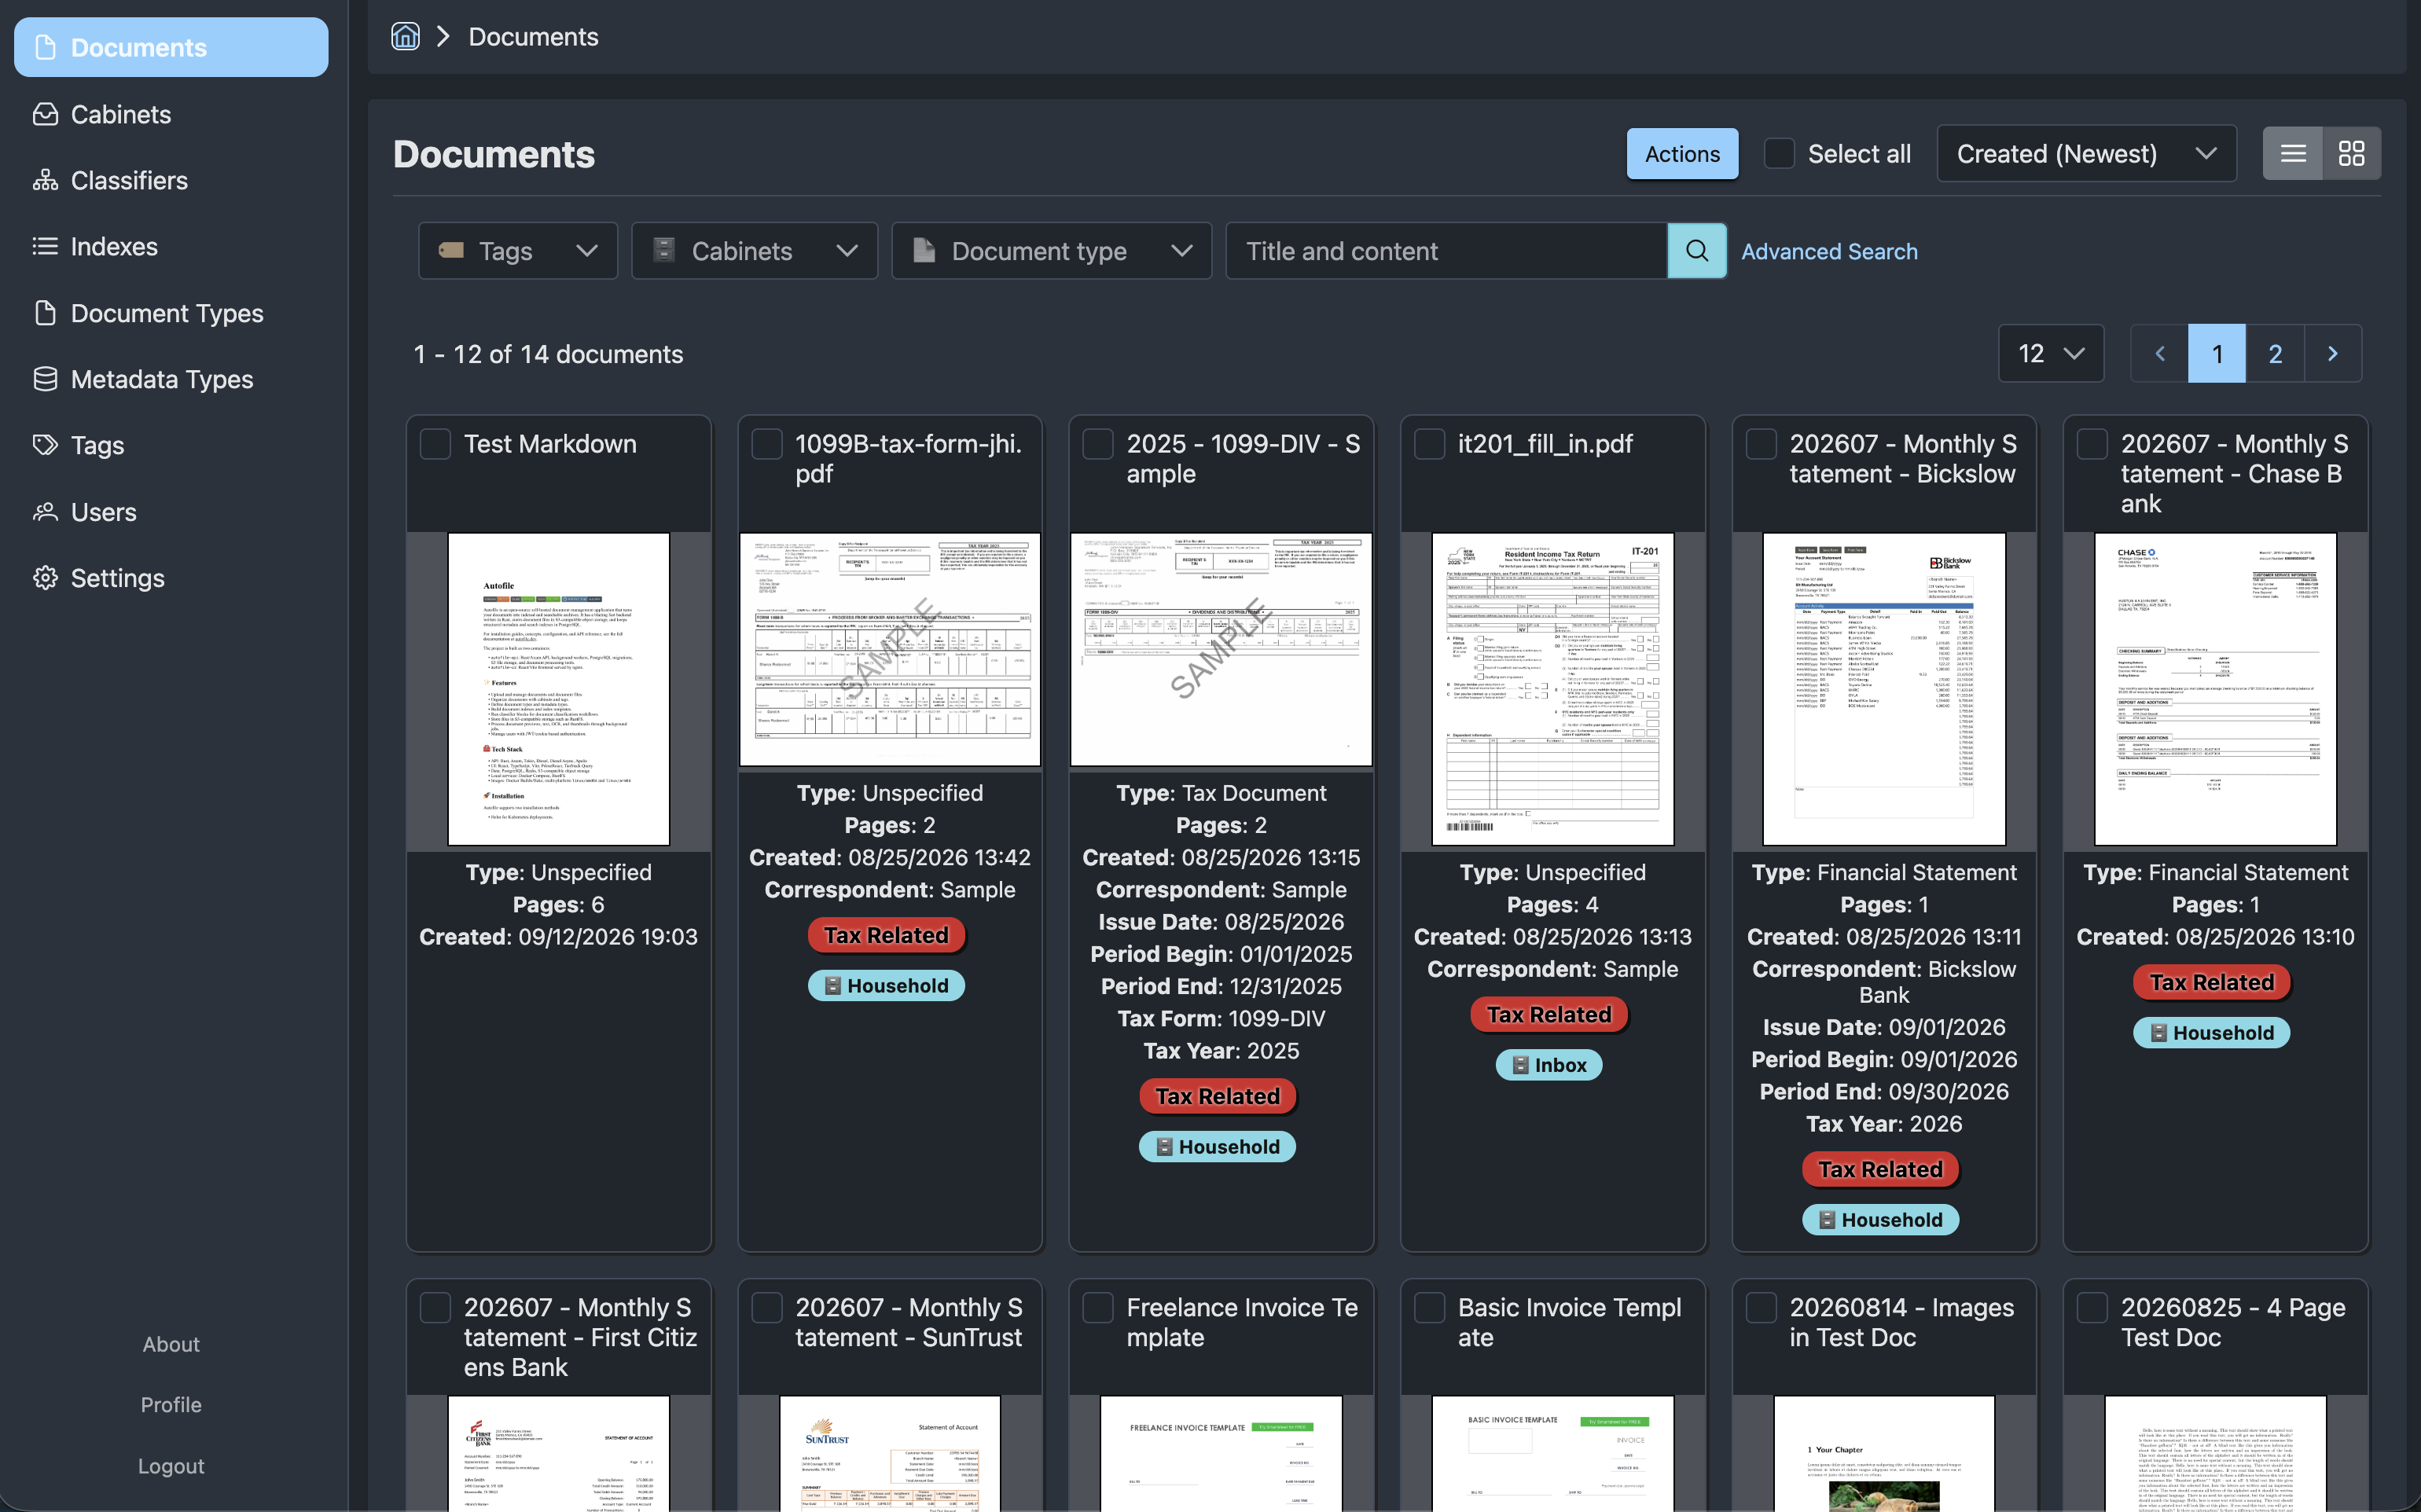Open the Documents sidebar menu item

[x=171, y=47]
